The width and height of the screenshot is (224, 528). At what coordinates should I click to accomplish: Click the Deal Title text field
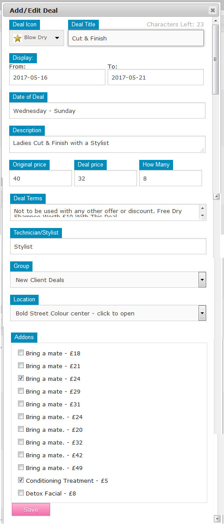136,38
